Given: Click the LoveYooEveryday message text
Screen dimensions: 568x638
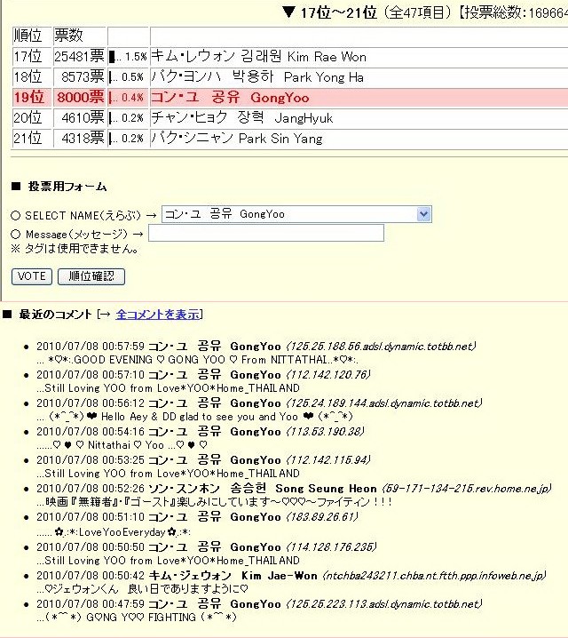Looking at the screenshot, I should pos(114,532).
